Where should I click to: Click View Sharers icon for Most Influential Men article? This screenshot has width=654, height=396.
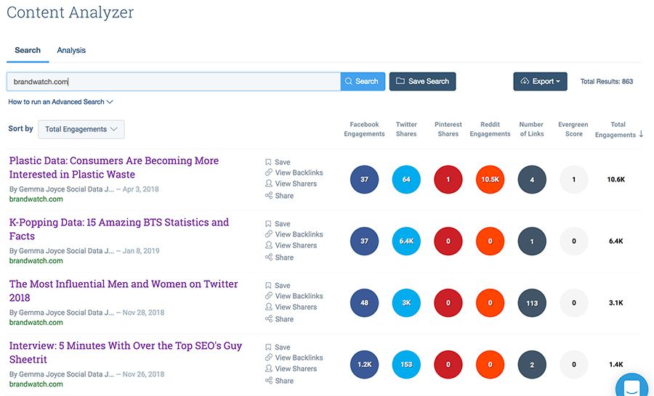coord(268,308)
